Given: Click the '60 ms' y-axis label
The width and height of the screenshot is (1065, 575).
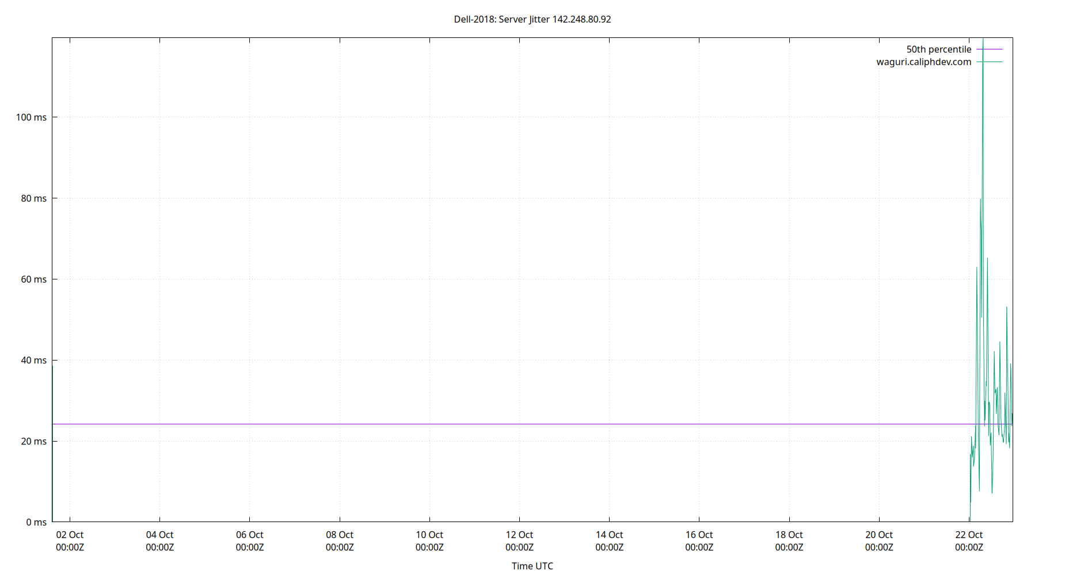Looking at the screenshot, I should pos(33,279).
